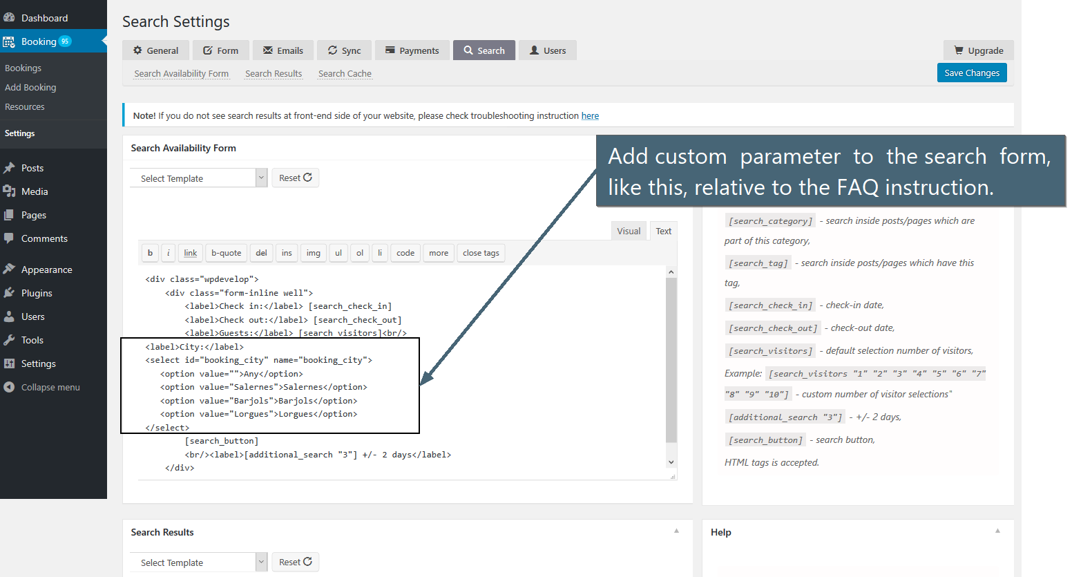Screen dimensions: 1072x577
Task: Open the troubleshooting instruction 'here' link
Action: tap(590, 115)
